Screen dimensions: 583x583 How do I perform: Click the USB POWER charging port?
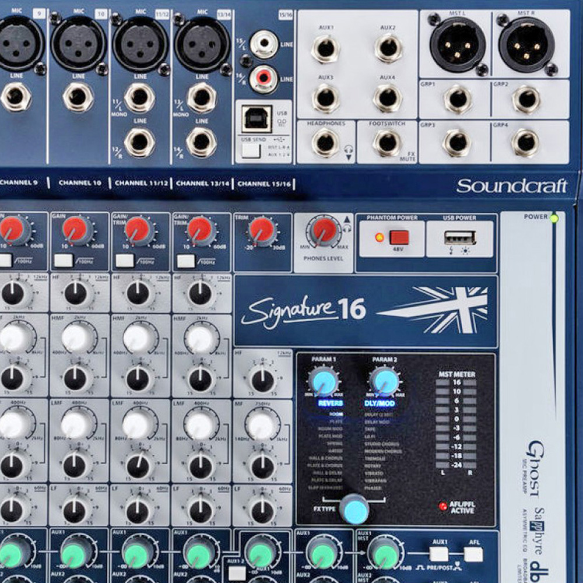(460, 238)
